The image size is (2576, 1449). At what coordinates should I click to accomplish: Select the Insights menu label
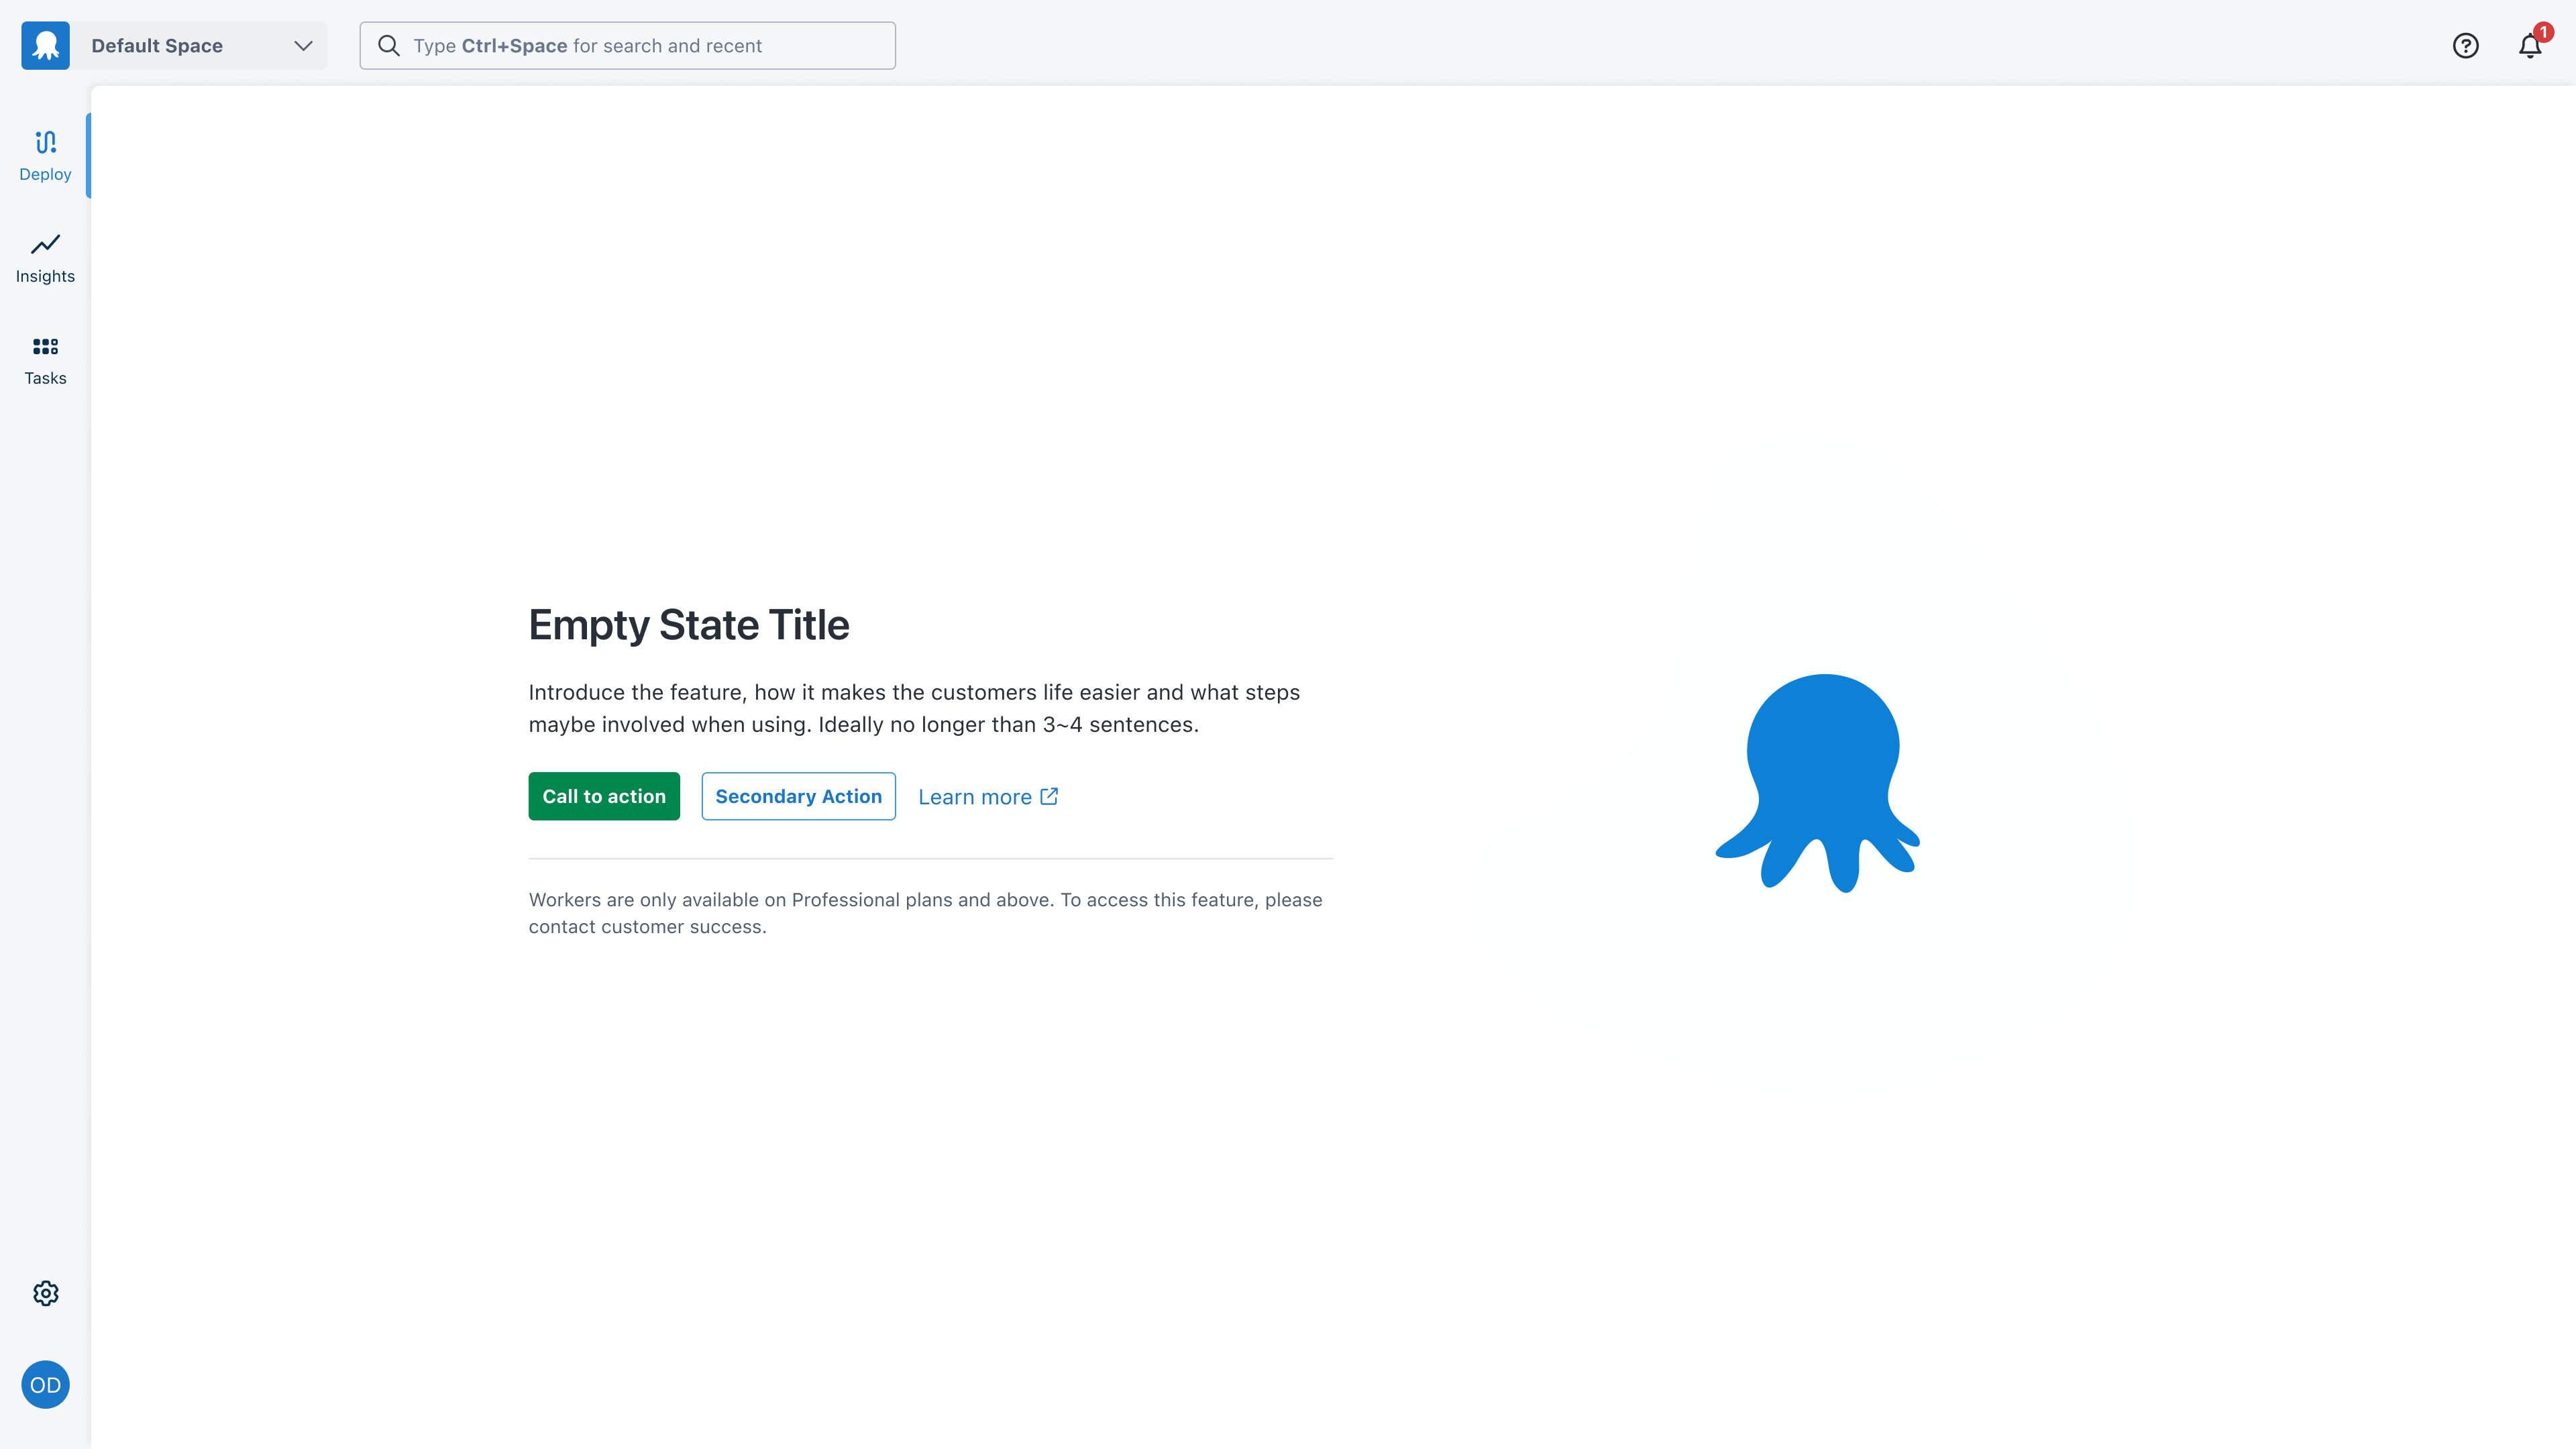45,276
